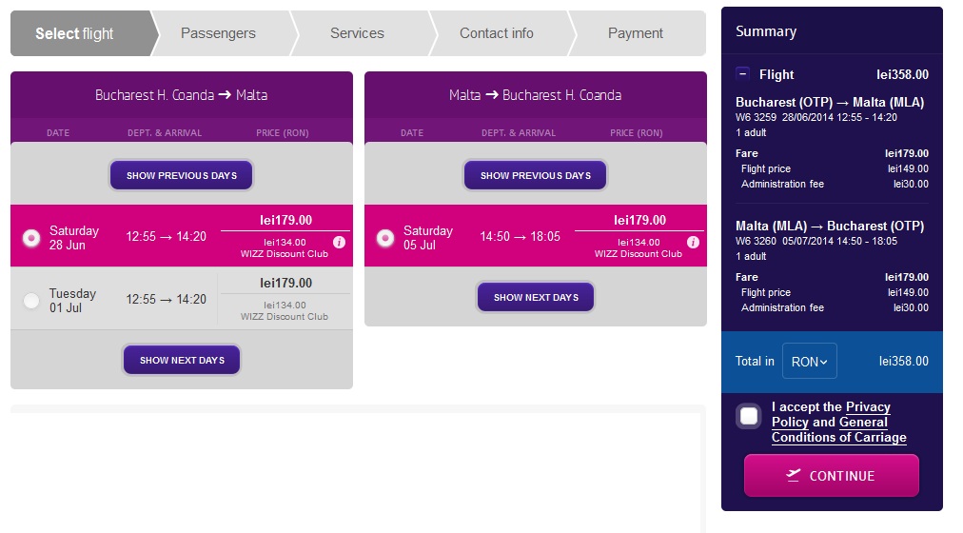Switch to the Contact info step

coord(496,33)
